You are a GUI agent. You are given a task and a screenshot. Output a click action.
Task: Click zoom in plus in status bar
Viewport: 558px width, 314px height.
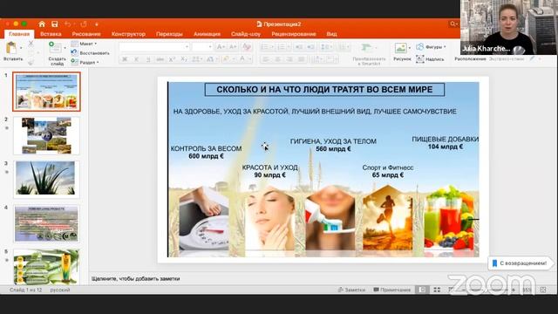click(514, 290)
